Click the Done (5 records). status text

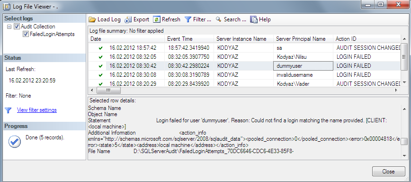tap(45, 137)
